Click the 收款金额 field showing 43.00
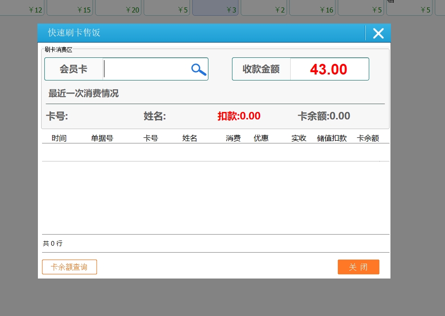Image resolution: width=445 pixels, height=316 pixels. pyautogui.click(x=329, y=69)
